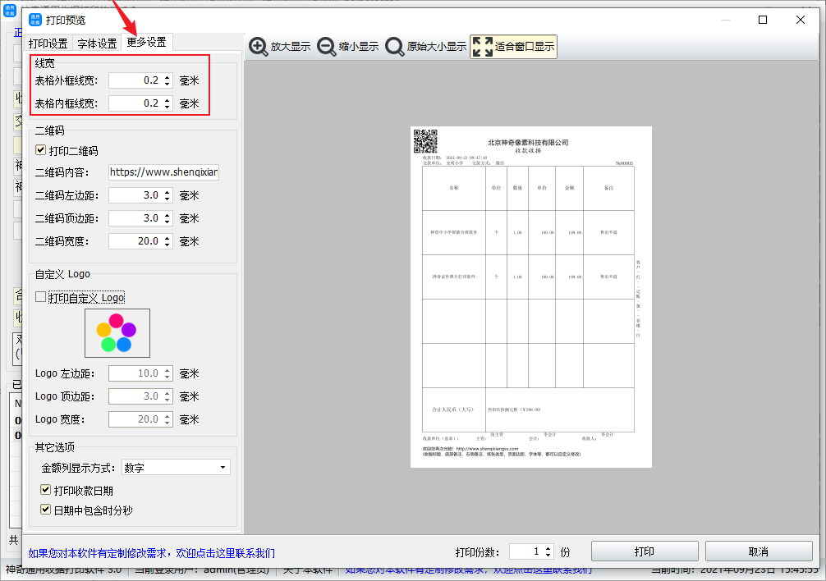Adjust the 打印份数 spinner arrows

548,551
